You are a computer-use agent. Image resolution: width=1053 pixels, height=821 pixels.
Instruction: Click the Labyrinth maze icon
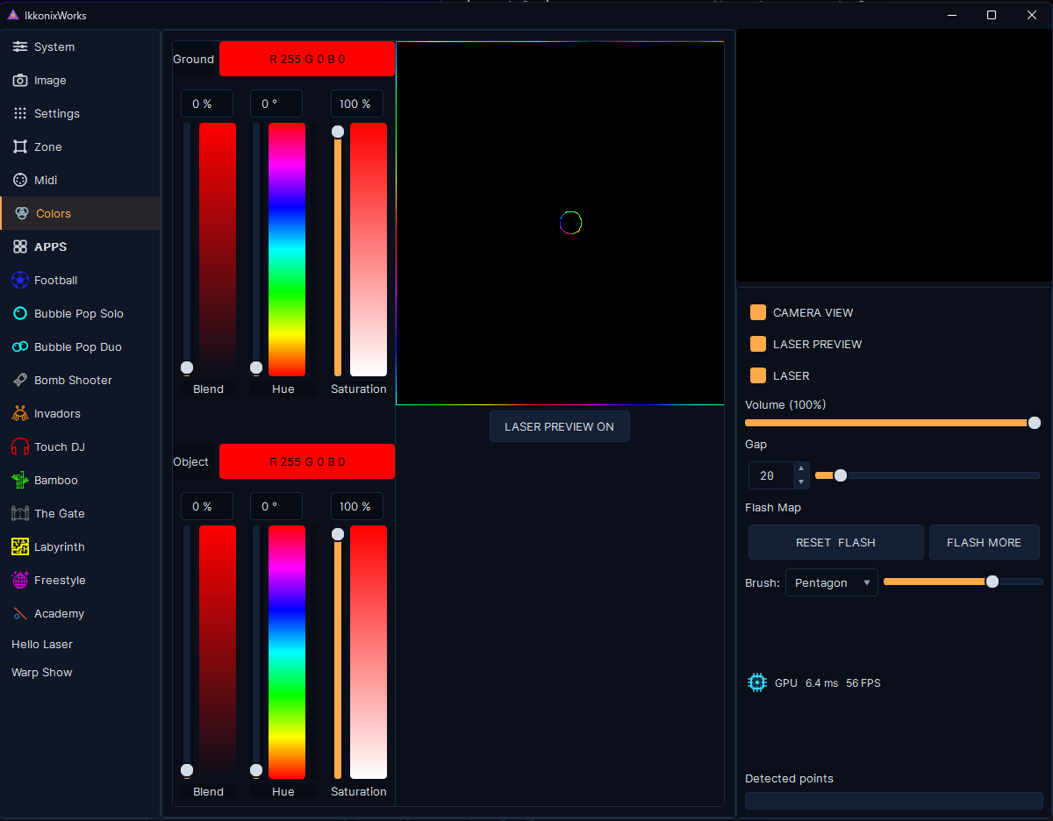pos(20,546)
